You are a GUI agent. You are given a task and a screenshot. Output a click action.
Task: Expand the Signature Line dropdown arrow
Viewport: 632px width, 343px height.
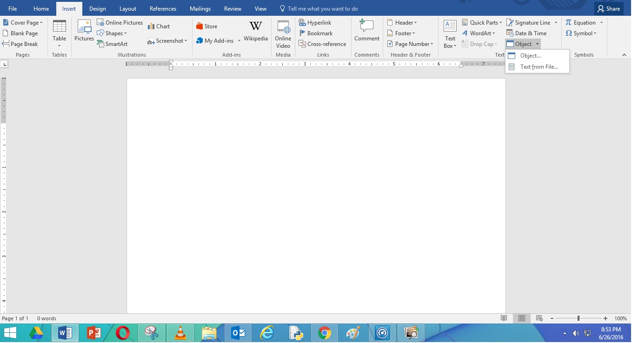pyautogui.click(x=556, y=23)
